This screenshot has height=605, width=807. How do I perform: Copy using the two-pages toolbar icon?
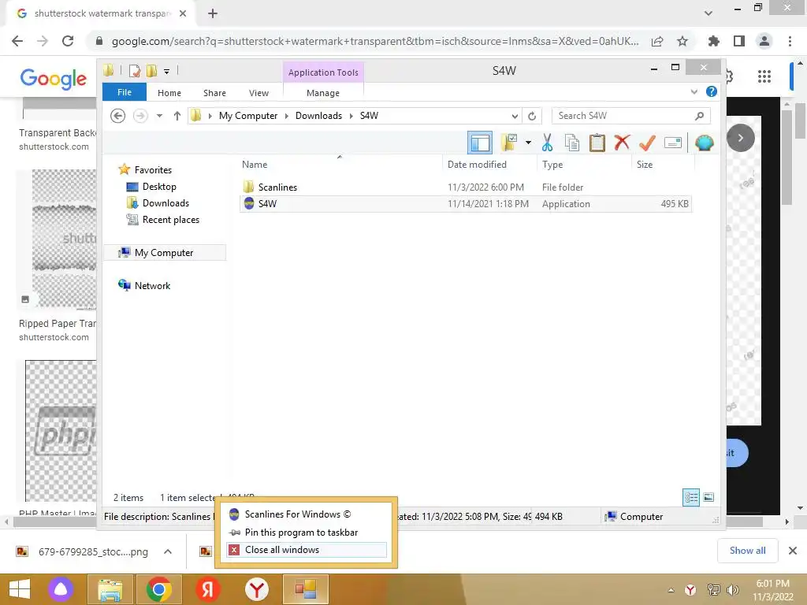click(x=572, y=143)
